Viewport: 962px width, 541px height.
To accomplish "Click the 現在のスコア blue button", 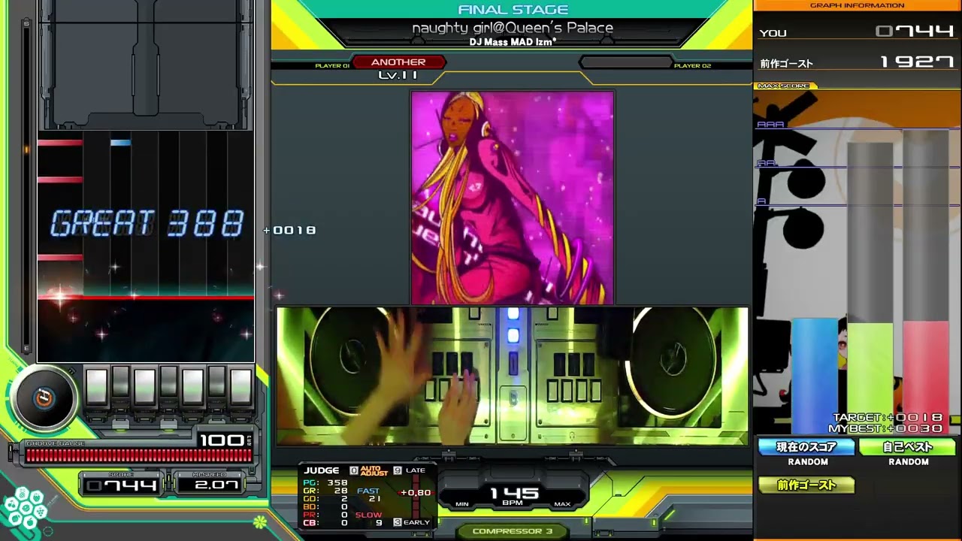I will point(807,447).
